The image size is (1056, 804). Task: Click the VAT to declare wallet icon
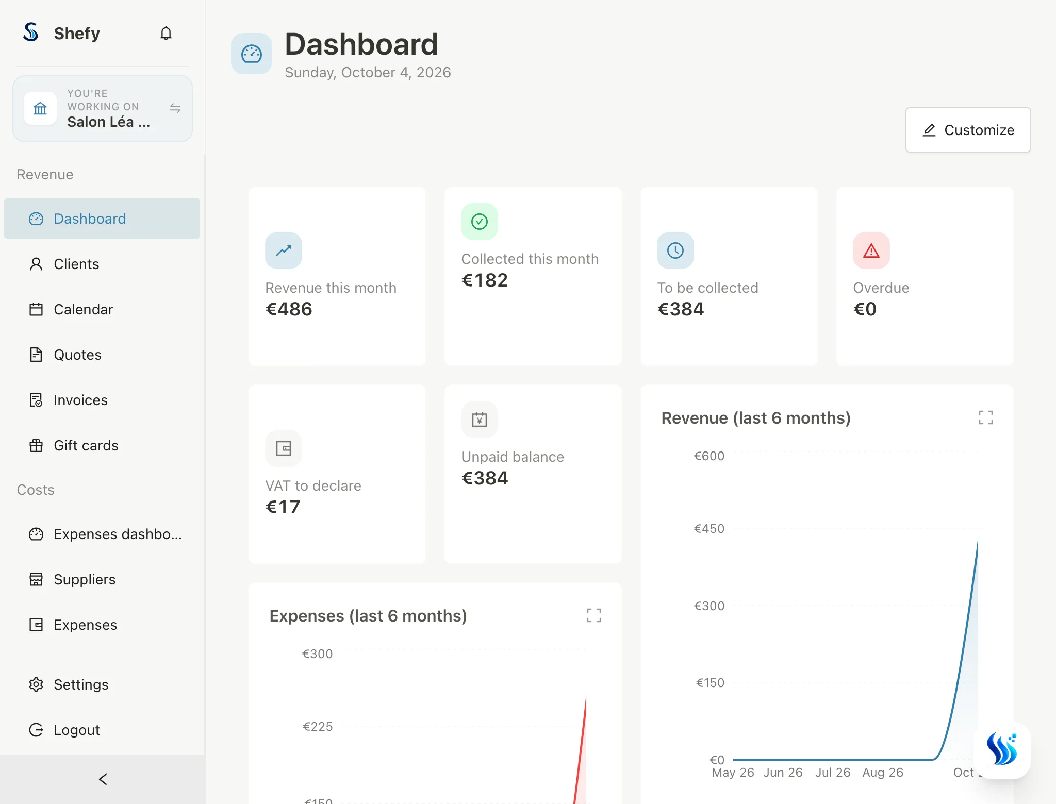tap(284, 448)
